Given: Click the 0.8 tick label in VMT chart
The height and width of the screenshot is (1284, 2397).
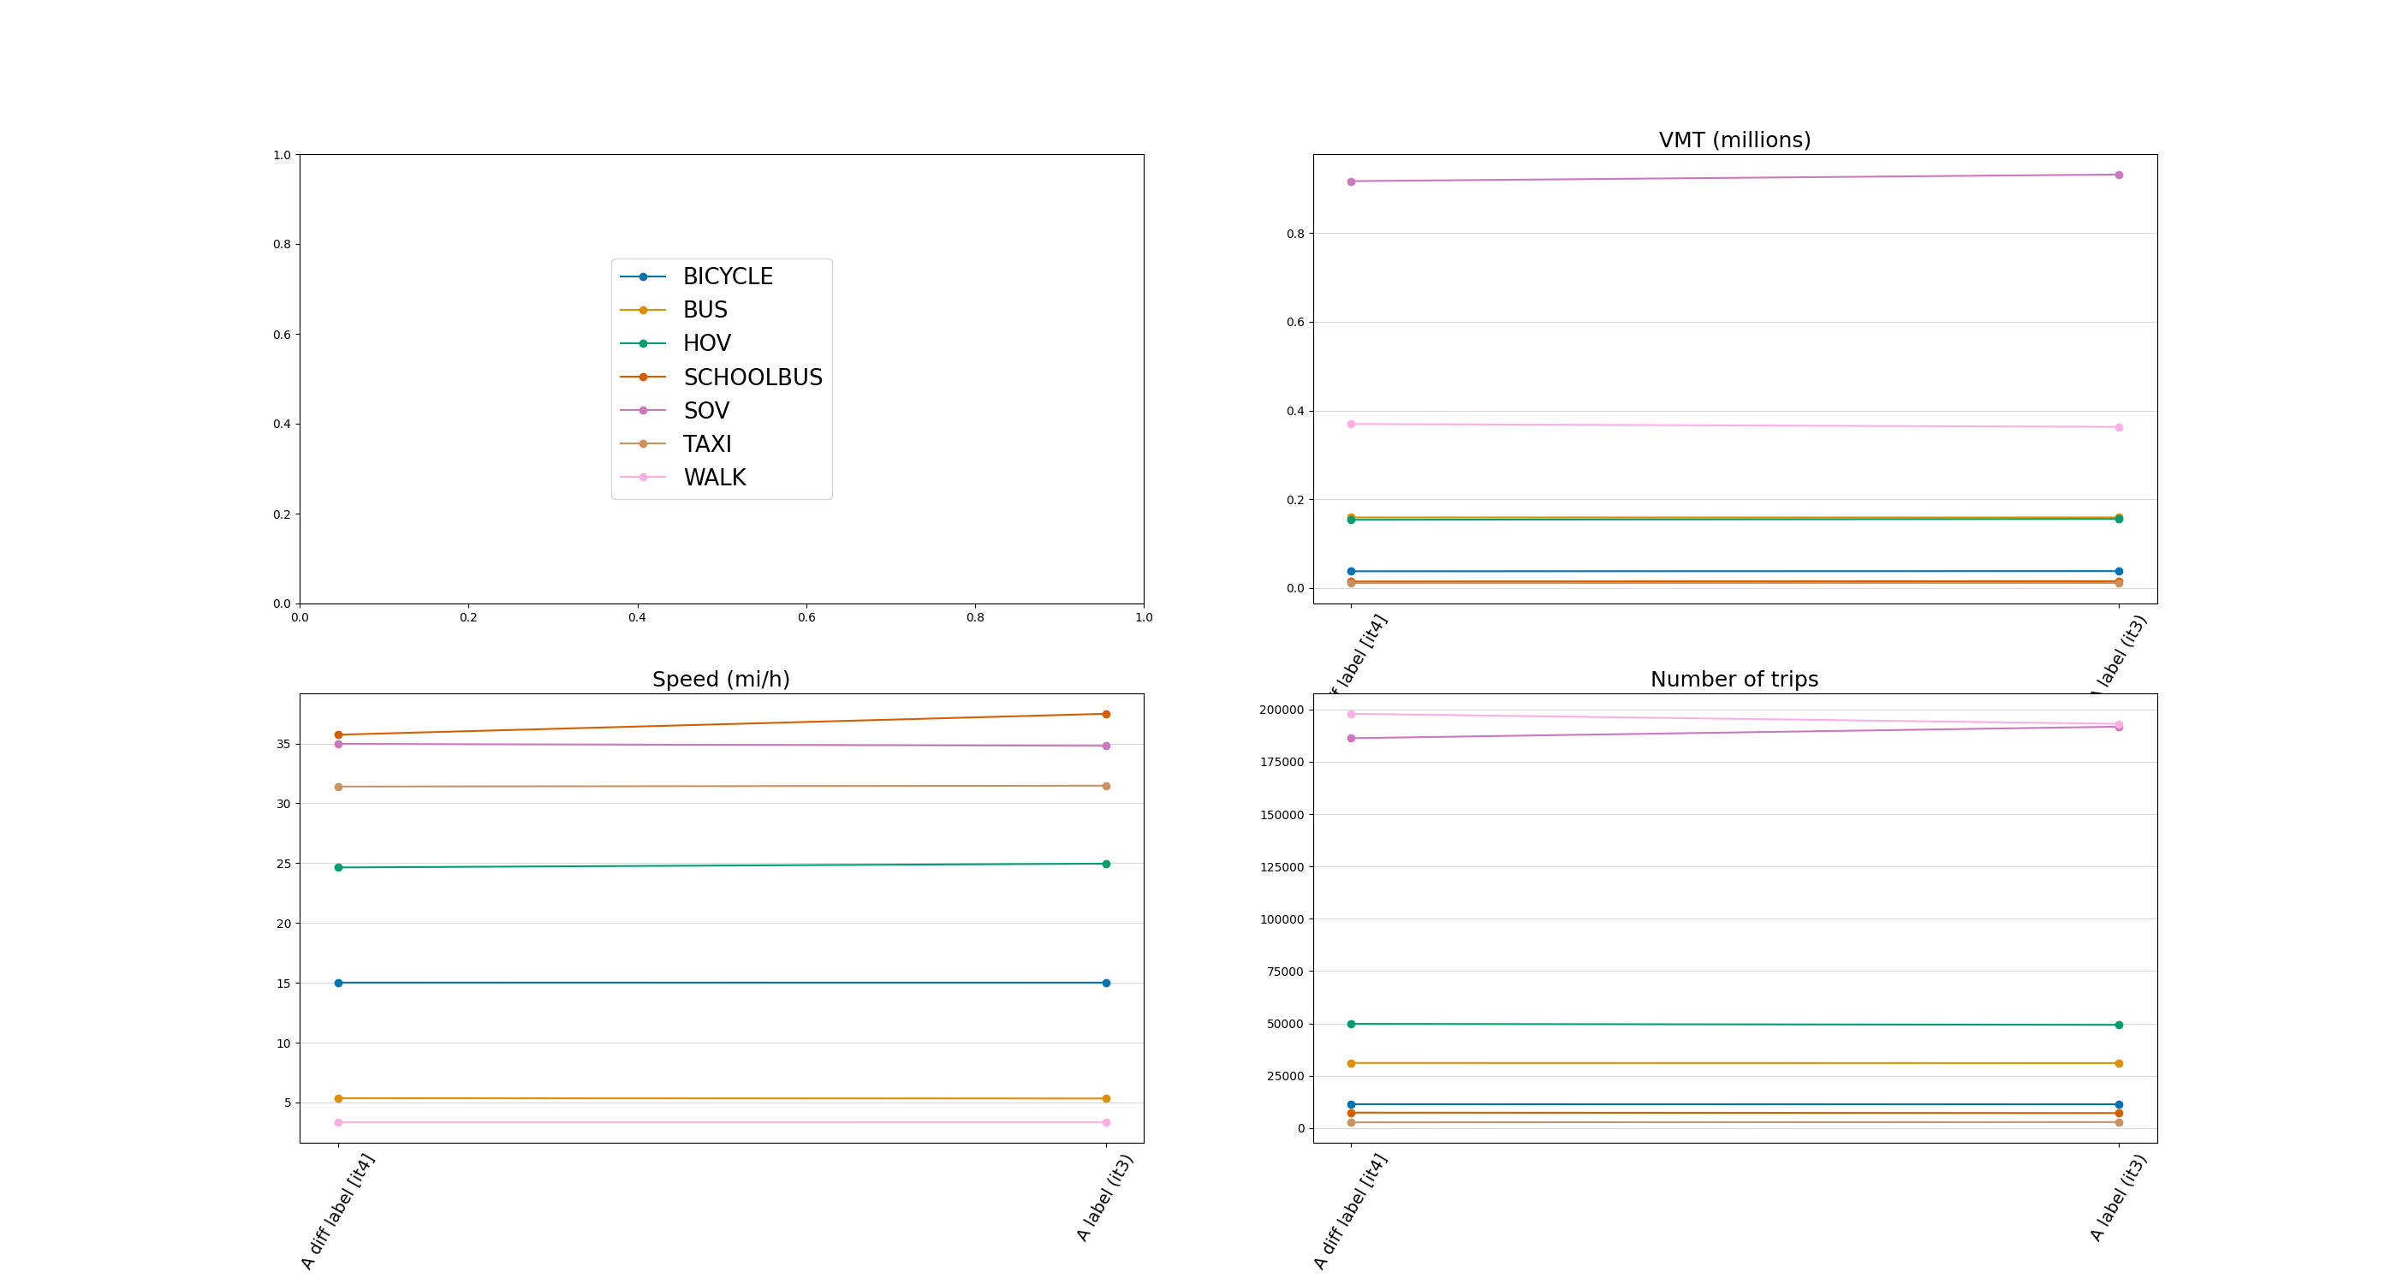Looking at the screenshot, I should 1295,234.
